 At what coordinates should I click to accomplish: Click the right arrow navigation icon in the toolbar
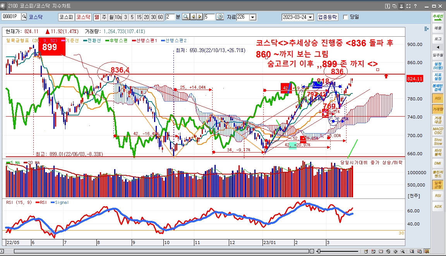pos(199,17)
